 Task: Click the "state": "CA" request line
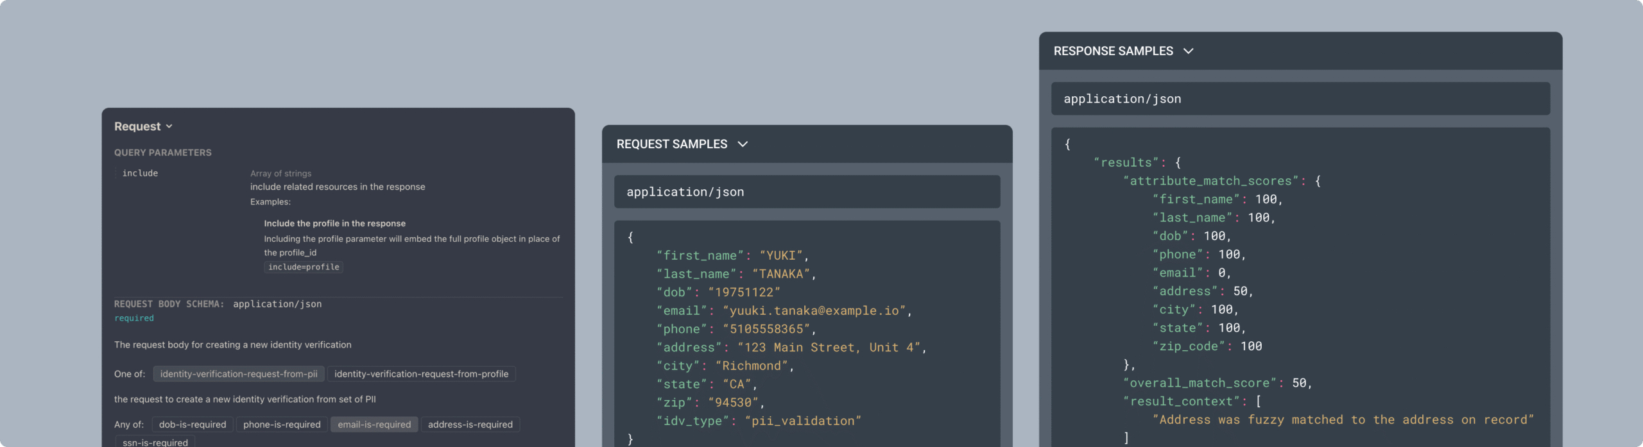707,384
